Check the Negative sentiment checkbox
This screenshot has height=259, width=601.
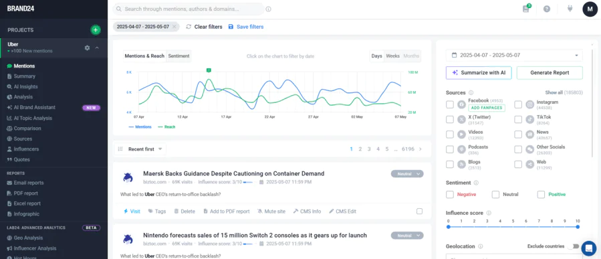(x=450, y=195)
